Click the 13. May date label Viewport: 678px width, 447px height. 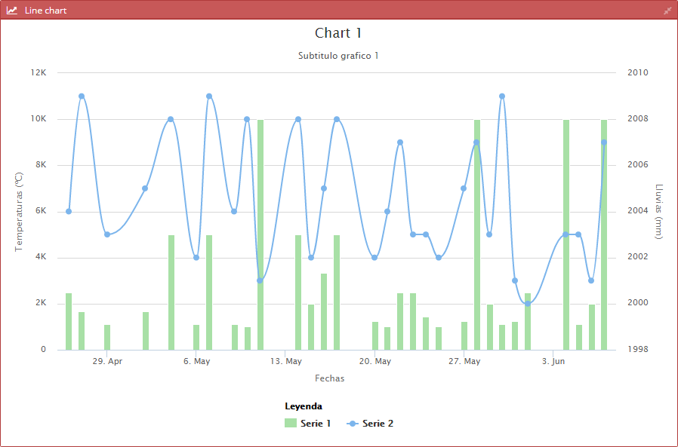pyautogui.click(x=286, y=361)
